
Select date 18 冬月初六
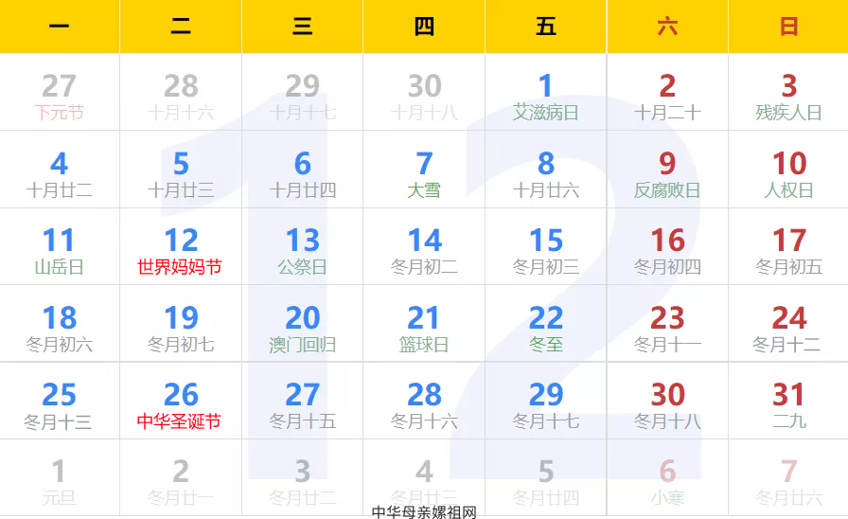[60, 324]
